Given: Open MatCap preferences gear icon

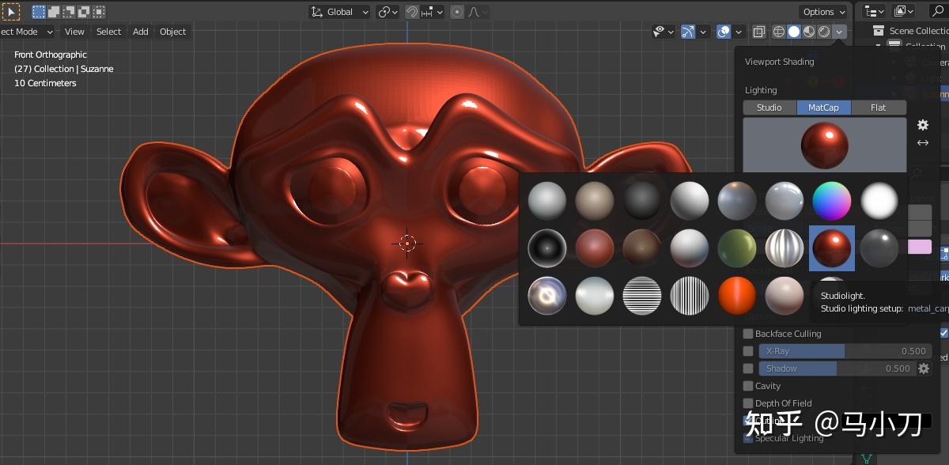Looking at the screenshot, I should point(922,125).
